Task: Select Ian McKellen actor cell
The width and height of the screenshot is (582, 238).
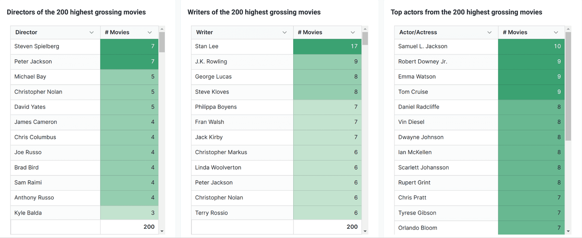Action: pos(446,152)
